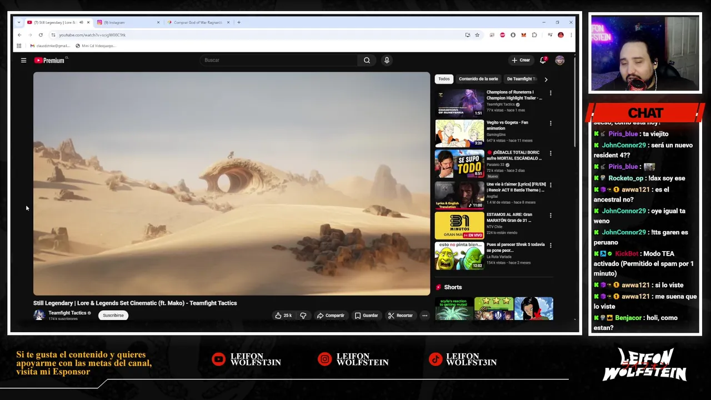This screenshot has height=400, width=711.
Task: Open YouTube notifications bell
Action: click(543, 60)
